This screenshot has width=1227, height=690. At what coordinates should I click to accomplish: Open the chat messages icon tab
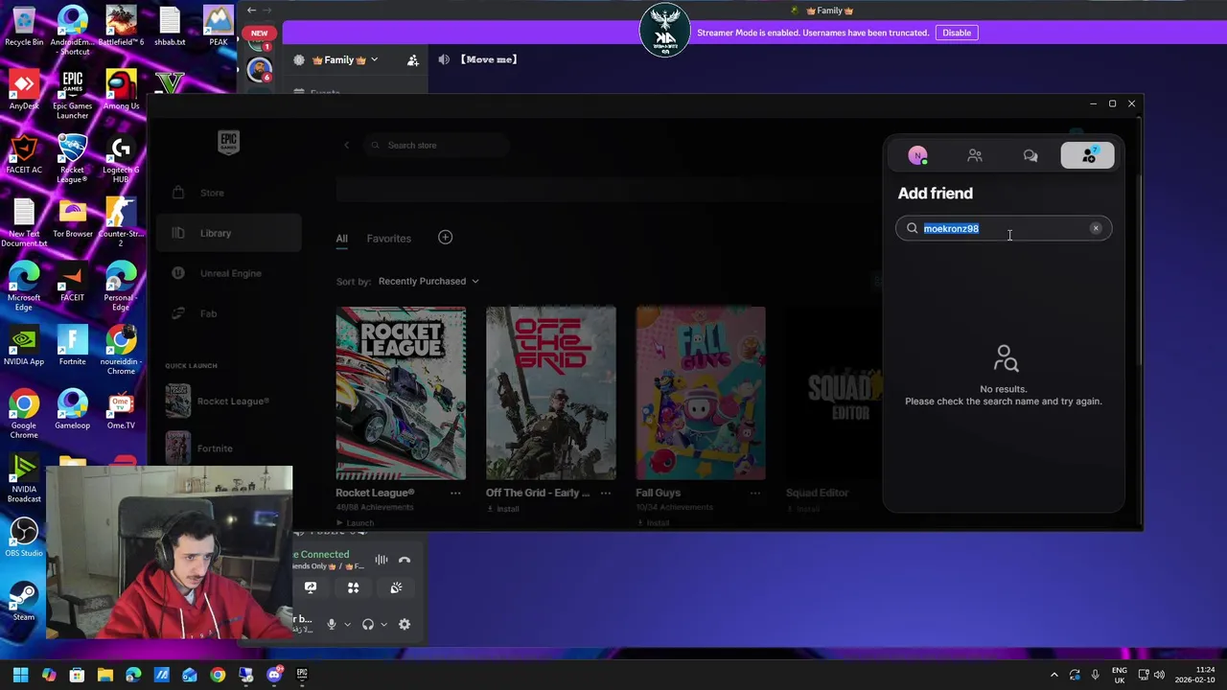pos(1030,155)
